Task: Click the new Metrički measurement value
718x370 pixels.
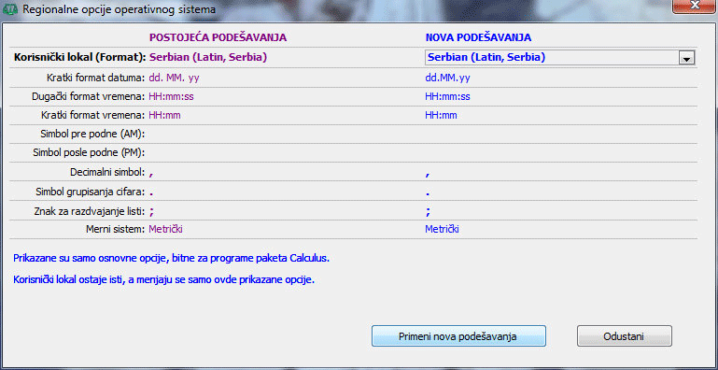Action: point(442,229)
